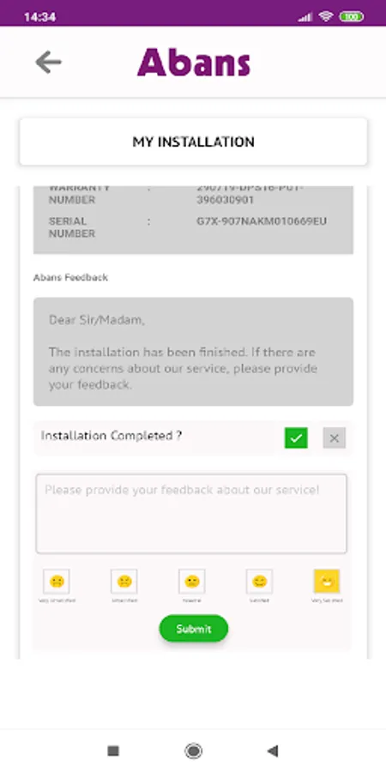This screenshot has width=386, height=772.
Task: Tap the serial number value
Action: tap(262, 221)
